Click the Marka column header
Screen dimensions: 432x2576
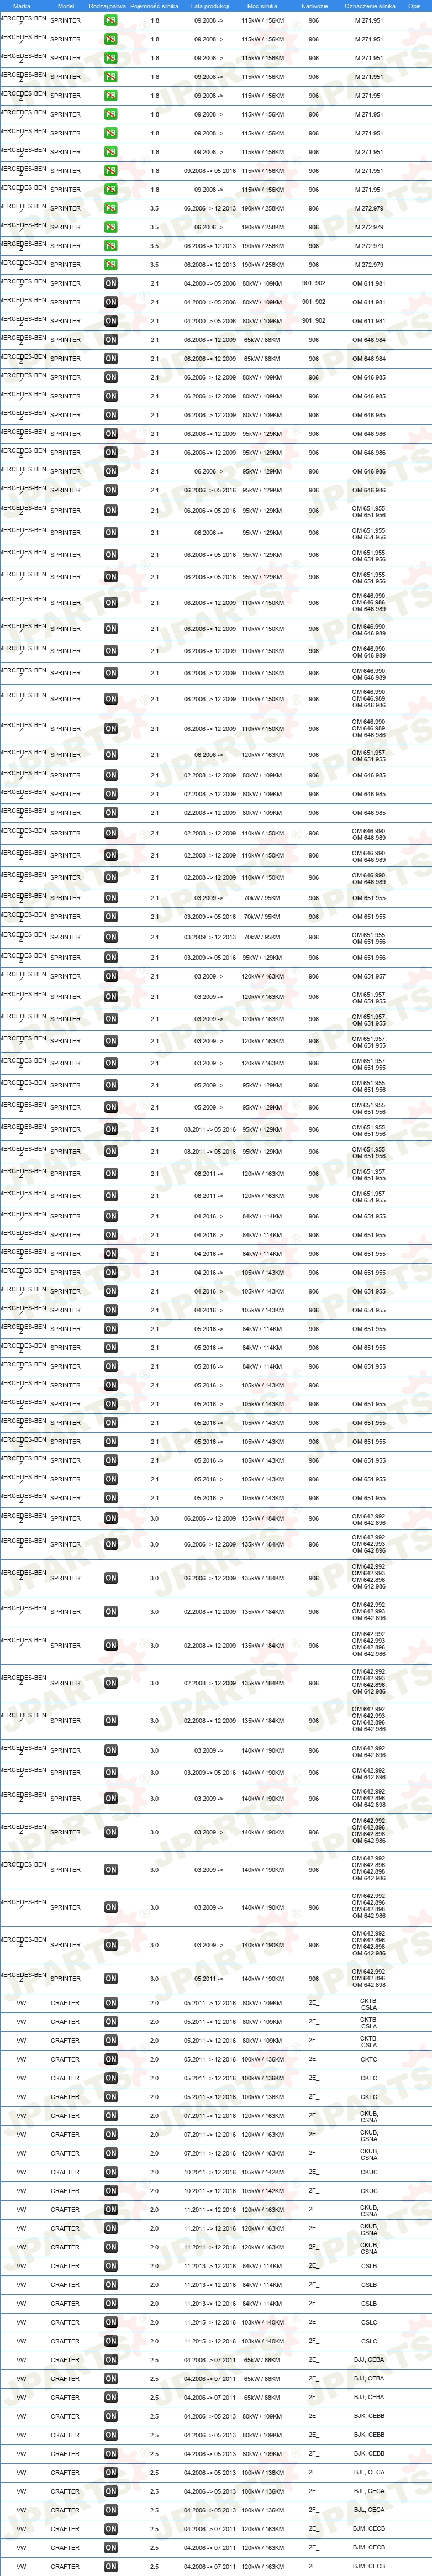[21, 5]
